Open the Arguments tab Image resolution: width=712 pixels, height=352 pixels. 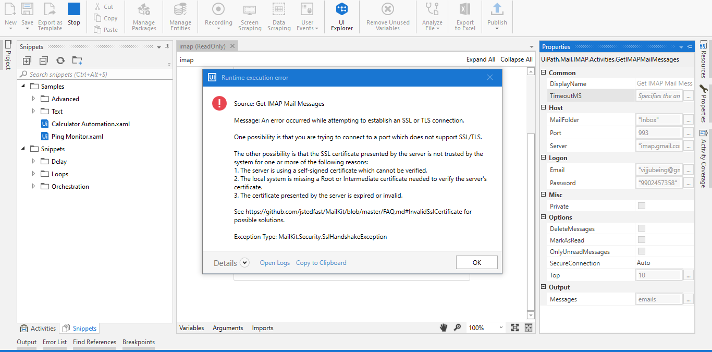click(x=228, y=328)
